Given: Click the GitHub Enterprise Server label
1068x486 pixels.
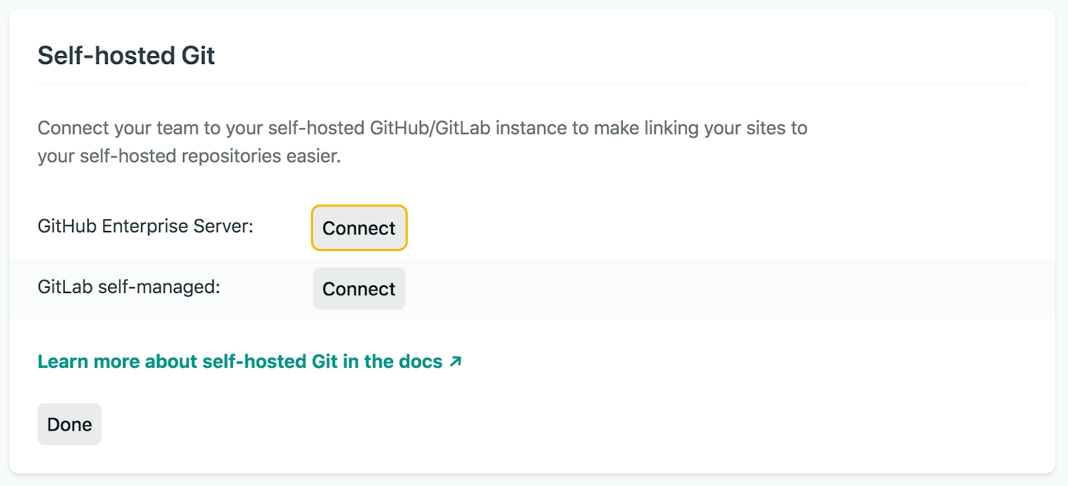Looking at the screenshot, I should tap(146, 226).
